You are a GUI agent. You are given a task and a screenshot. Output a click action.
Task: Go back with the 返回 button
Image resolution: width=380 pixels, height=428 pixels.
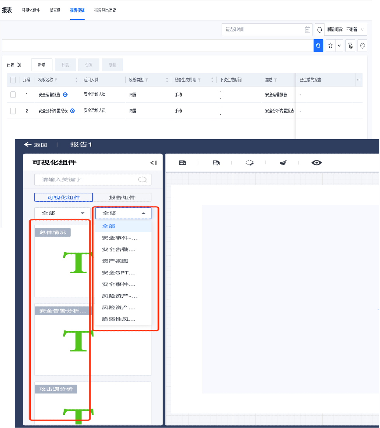36,145
